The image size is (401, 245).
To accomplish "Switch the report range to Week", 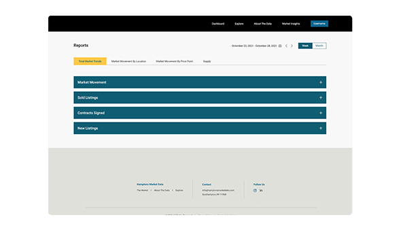I will point(305,46).
